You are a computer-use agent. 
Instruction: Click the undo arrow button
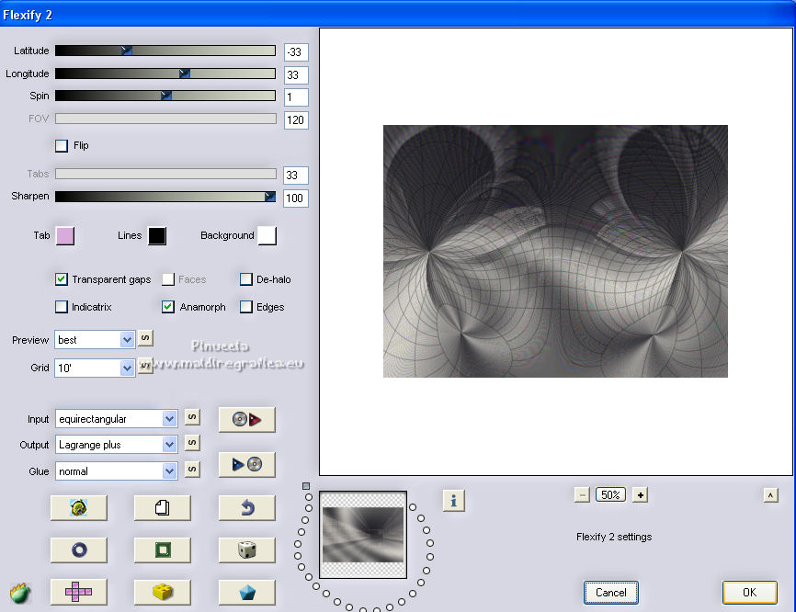[246, 507]
